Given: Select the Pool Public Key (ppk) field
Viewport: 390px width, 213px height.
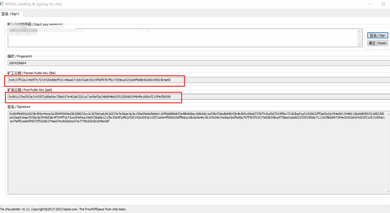Looking at the screenshot, I should point(199,97).
